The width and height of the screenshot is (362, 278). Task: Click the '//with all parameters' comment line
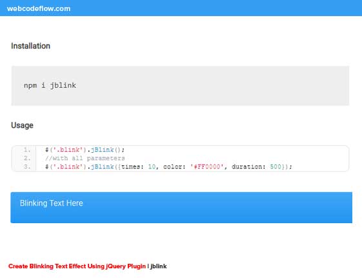[x=85, y=158]
